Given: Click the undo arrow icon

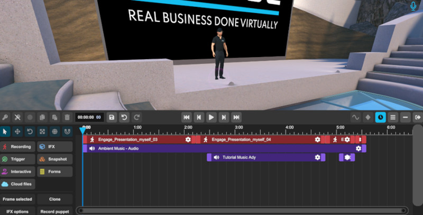Looking at the screenshot, I should click(125, 117).
